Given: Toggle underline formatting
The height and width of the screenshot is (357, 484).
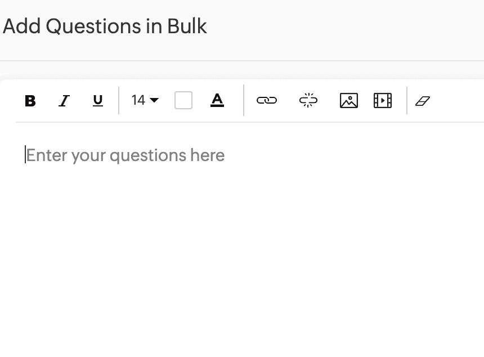Looking at the screenshot, I should click(x=98, y=101).
